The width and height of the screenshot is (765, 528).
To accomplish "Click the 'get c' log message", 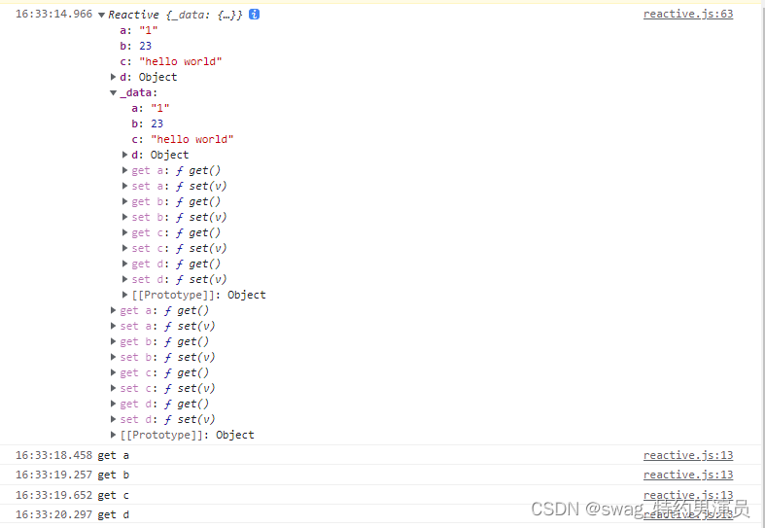I will 113,495.
